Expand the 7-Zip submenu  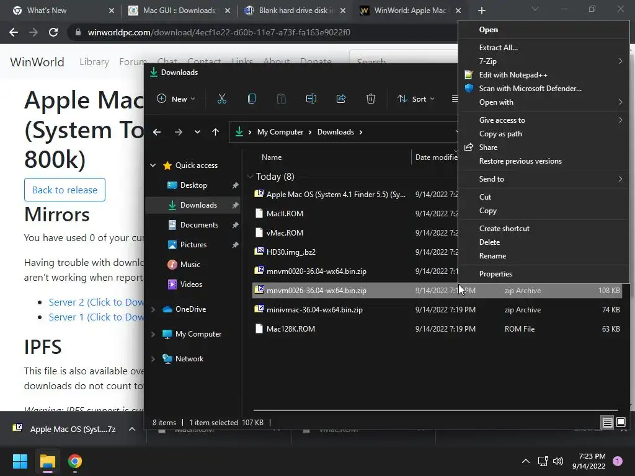[x=543, y=61]
